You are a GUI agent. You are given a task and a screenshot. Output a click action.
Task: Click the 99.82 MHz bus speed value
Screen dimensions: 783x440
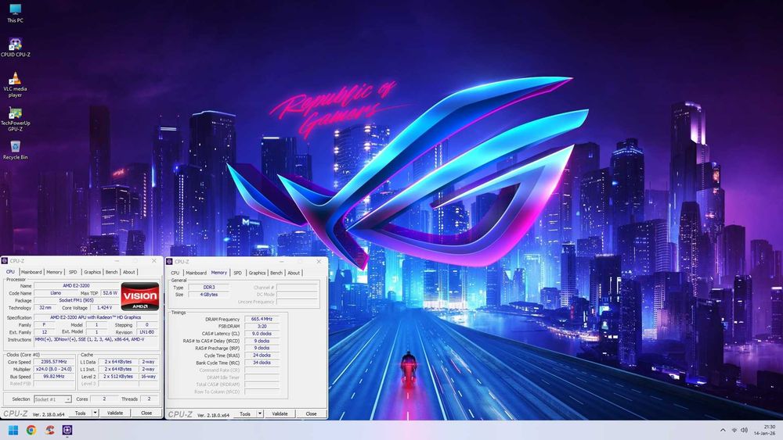54,377
